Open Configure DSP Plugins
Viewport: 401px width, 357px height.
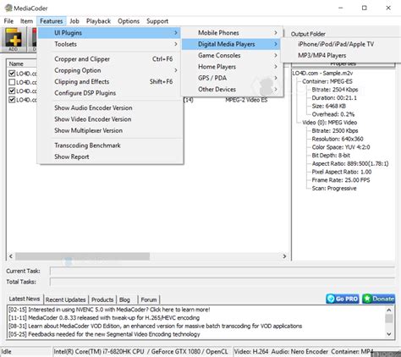tap(109, 93)
